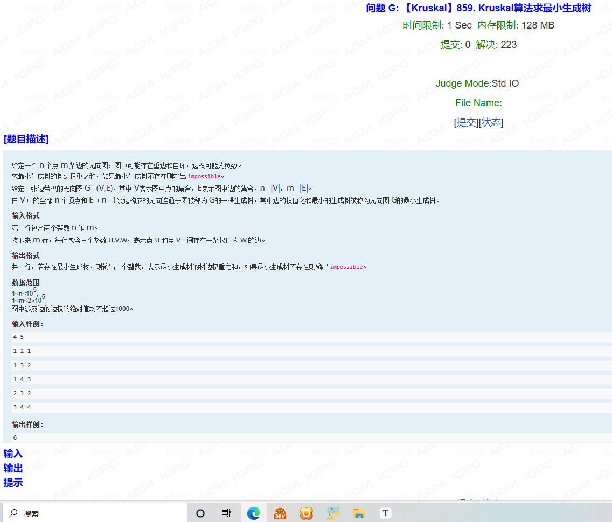
Task: Open the Typora T icon in taskbar
Action: 386,513
